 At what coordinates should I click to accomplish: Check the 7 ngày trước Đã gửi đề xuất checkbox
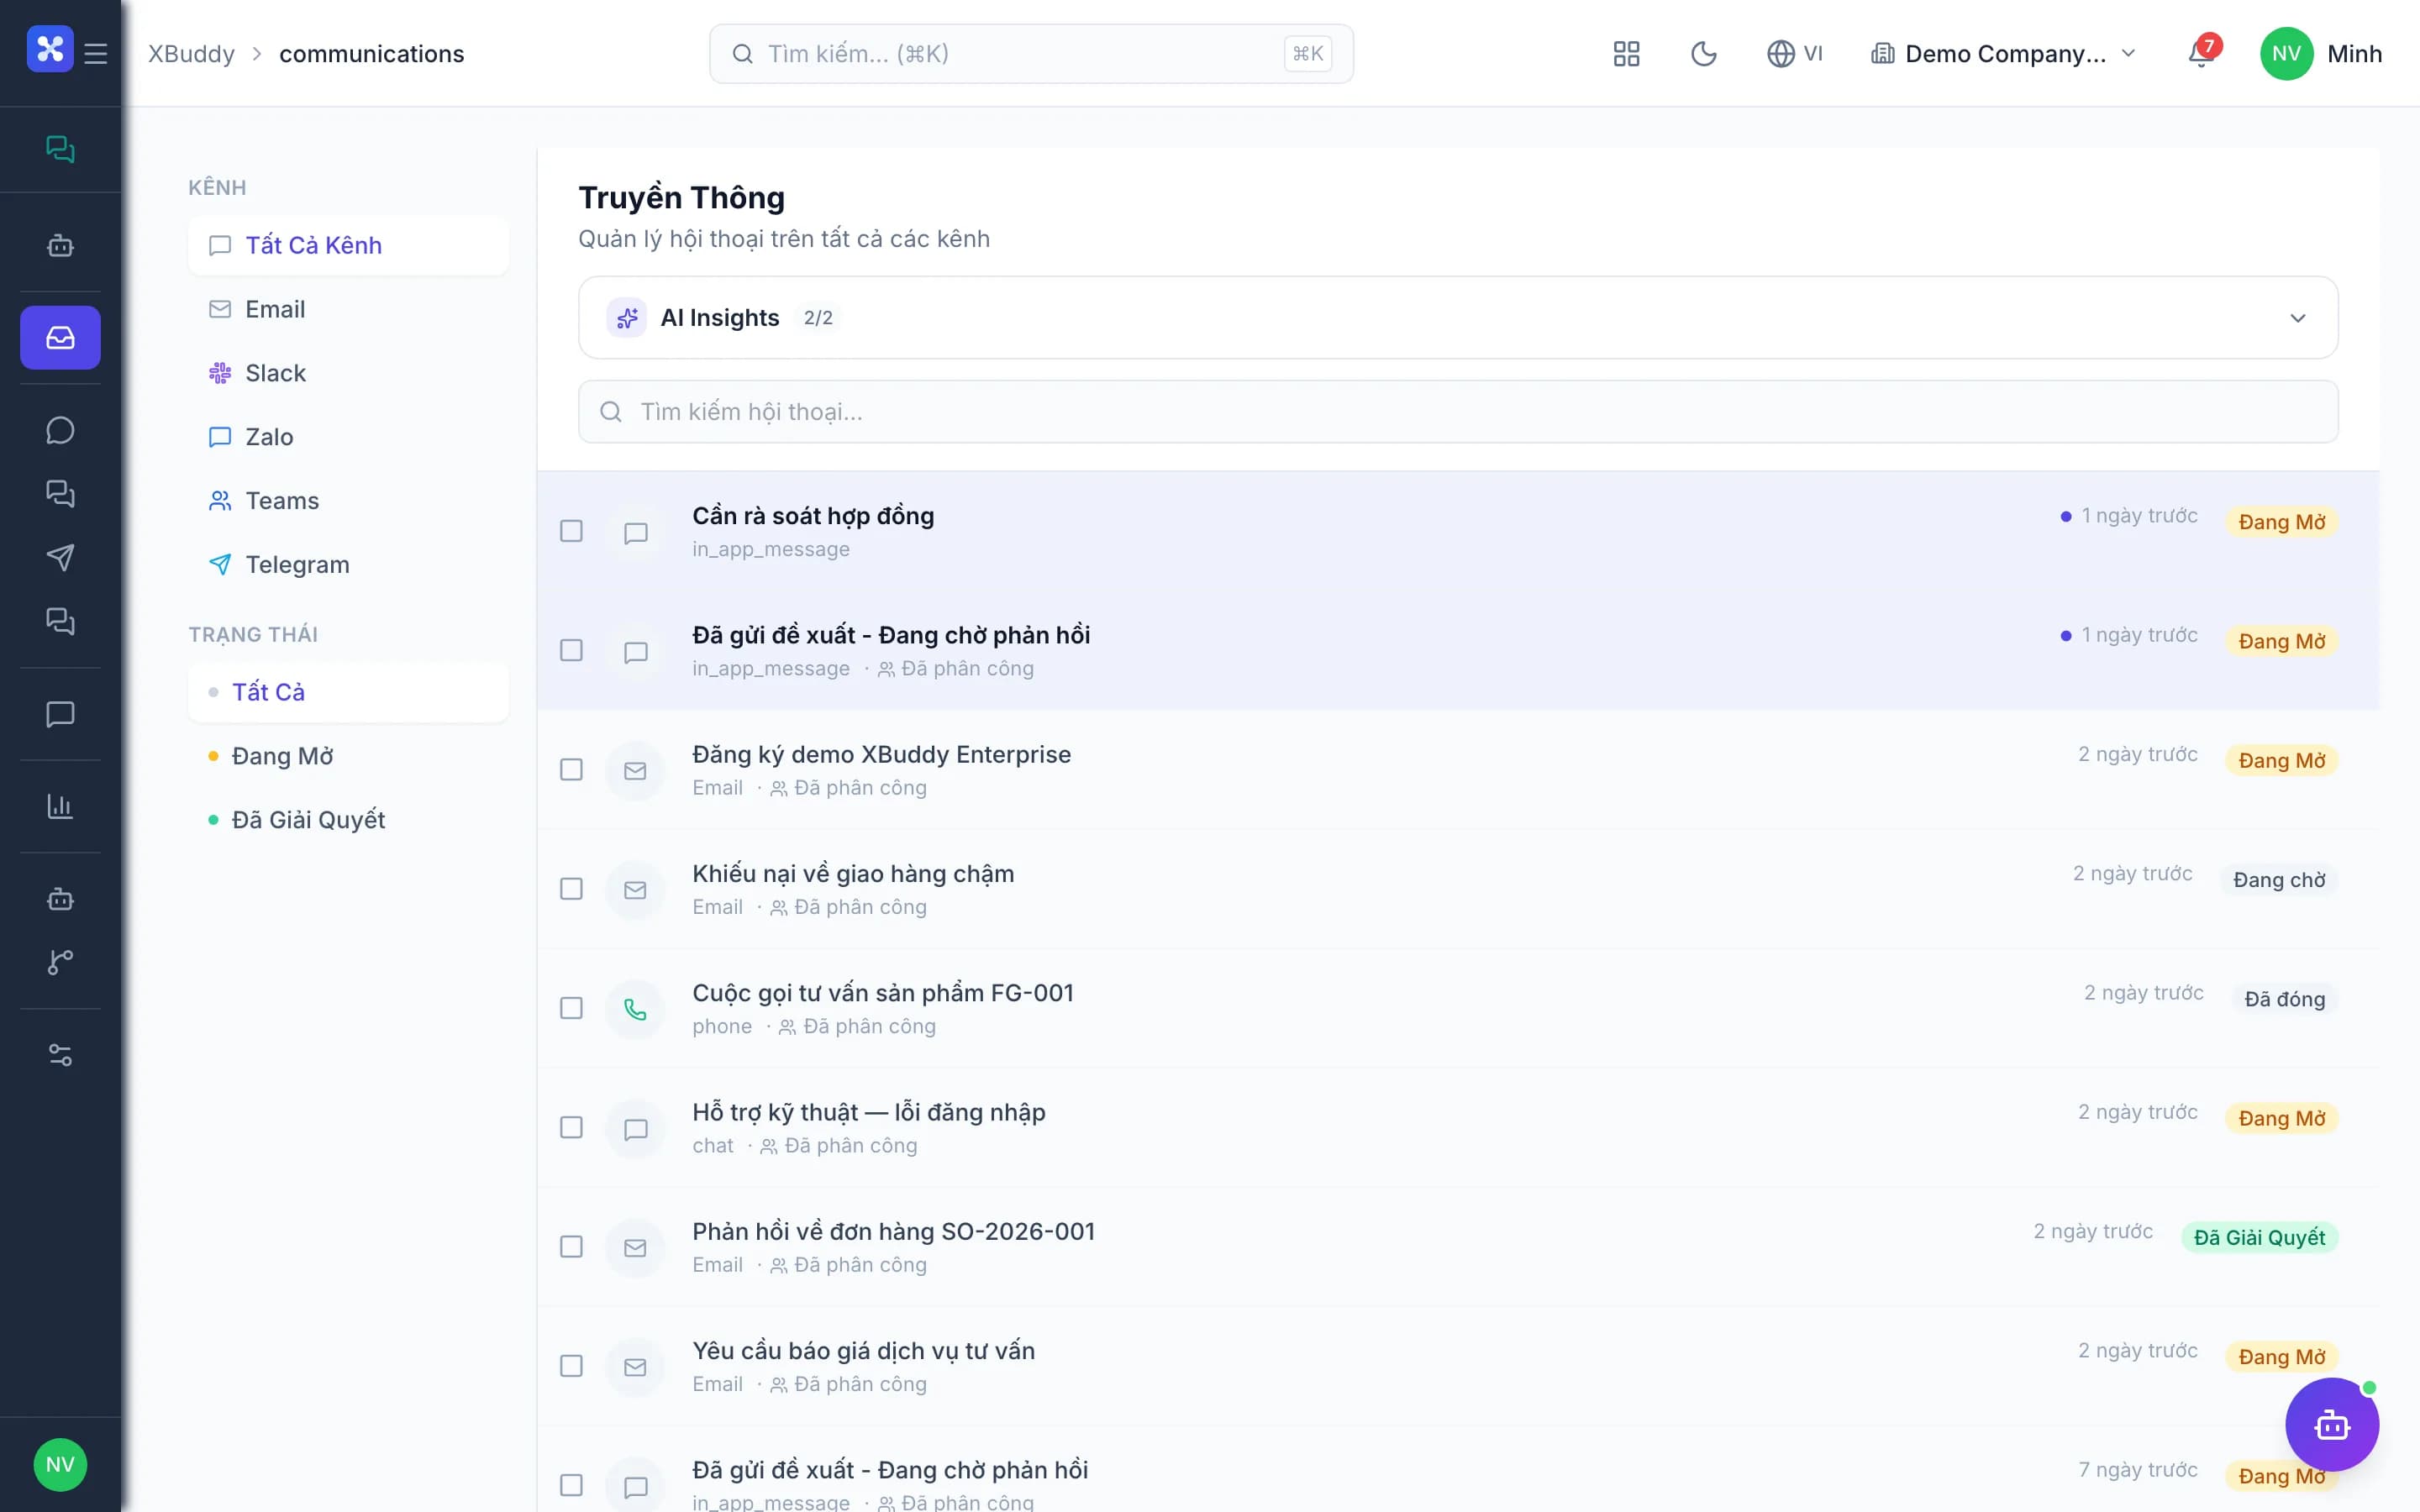pyautogui.click(x=571, y=1485)
